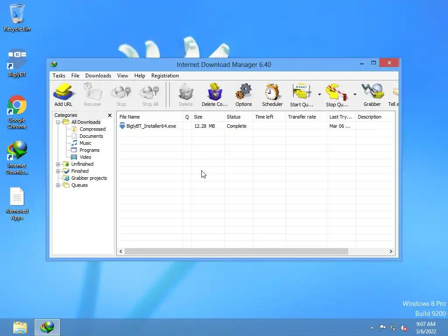This screenshot has height=336, width=448.
Task: Select the BiglyBT desktop shortcut
Action: point(17,63)
